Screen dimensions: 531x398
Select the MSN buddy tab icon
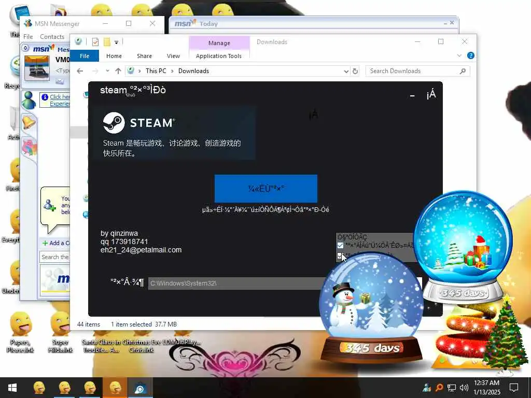[29, 100]
